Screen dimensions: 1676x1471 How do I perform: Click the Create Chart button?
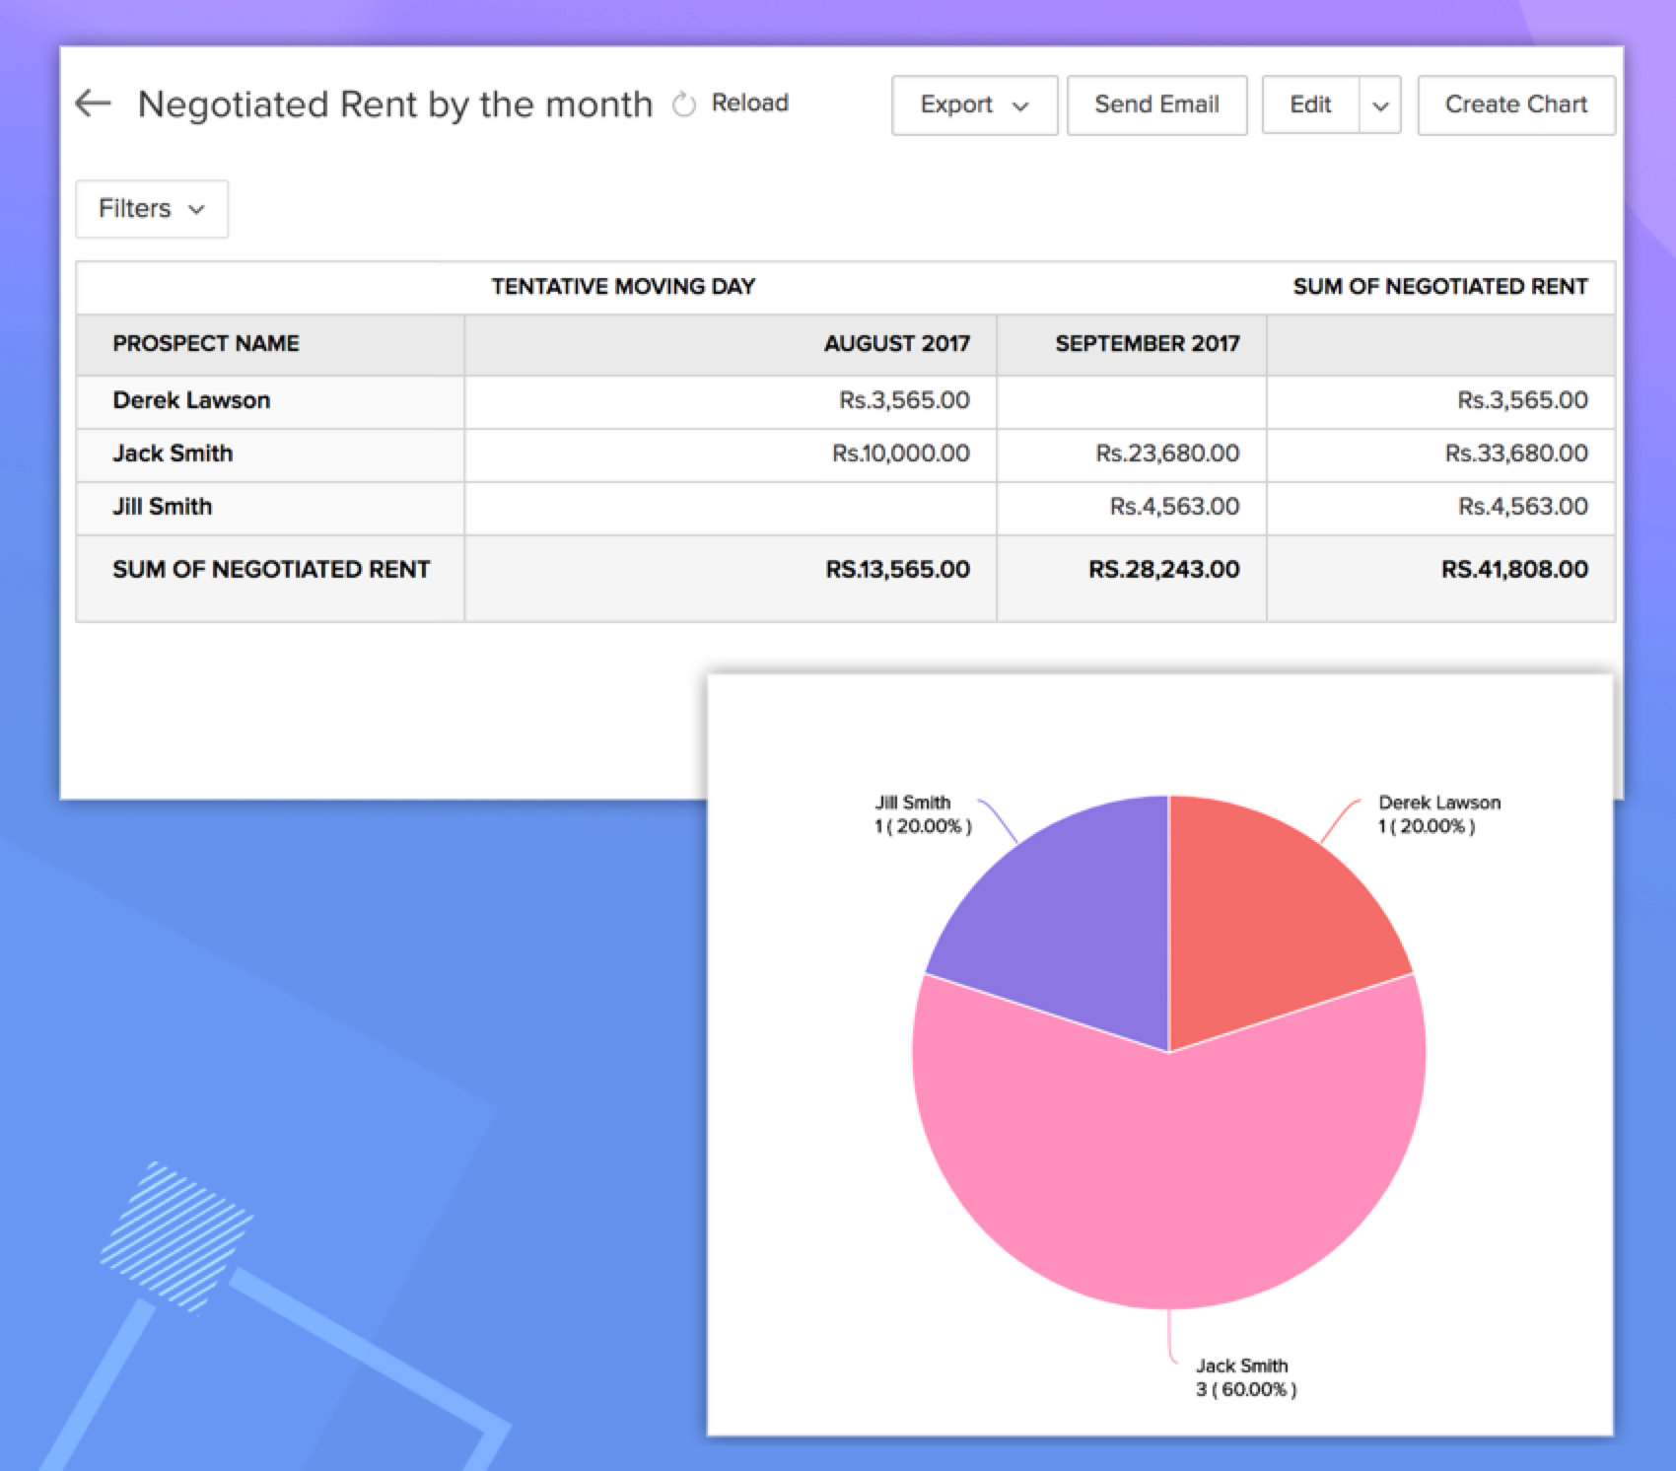(1515, 105)
